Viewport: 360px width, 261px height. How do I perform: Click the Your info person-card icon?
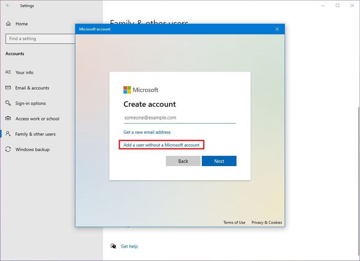(8, 72)
